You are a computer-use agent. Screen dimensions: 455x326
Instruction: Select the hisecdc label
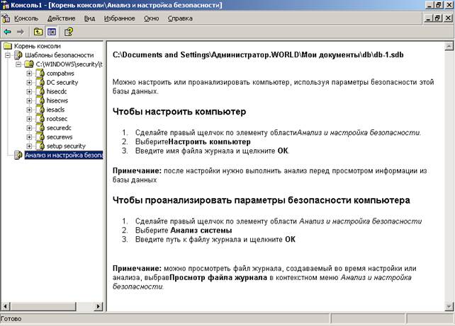(x=57, y=91)
